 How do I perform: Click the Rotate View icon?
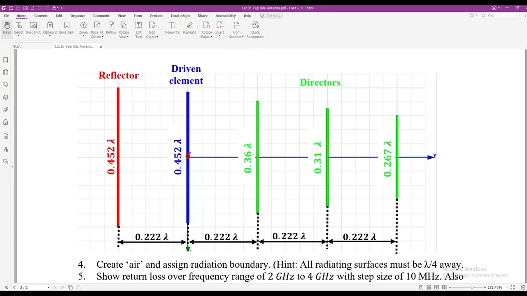124,25
